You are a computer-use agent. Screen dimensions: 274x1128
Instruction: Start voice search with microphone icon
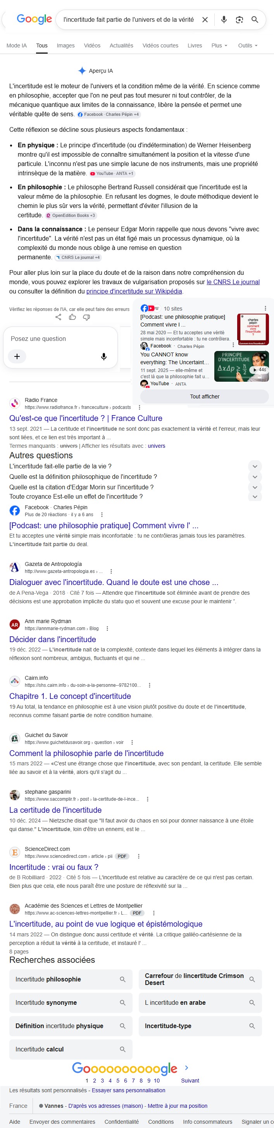pos(224,20)
